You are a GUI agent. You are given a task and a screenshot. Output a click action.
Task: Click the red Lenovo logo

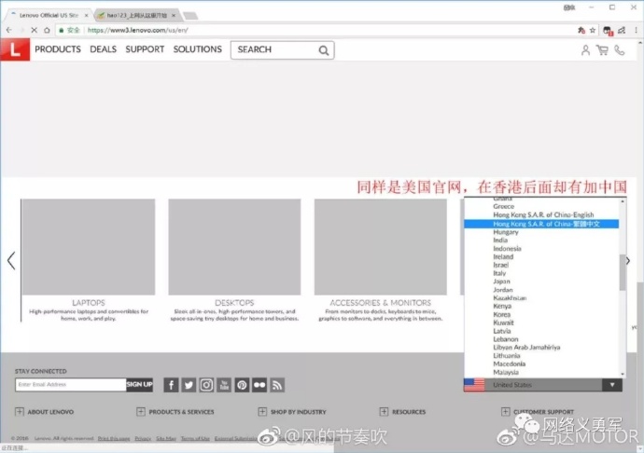[x=15, y=49]
